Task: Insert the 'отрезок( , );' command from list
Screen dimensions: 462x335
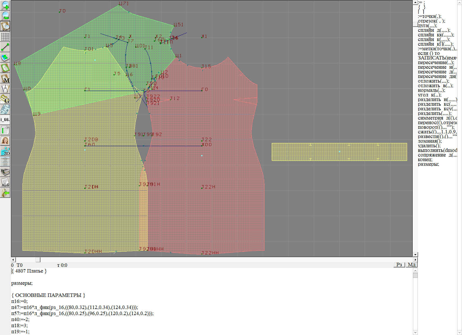Action: pos(431,21)
